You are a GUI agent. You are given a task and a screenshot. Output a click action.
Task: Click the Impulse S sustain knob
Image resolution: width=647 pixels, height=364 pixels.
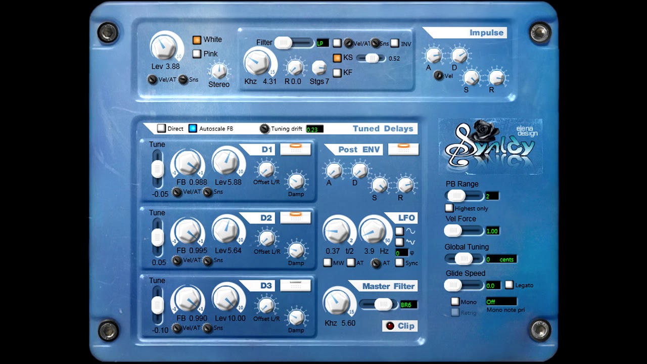click(x=471, y=77)
